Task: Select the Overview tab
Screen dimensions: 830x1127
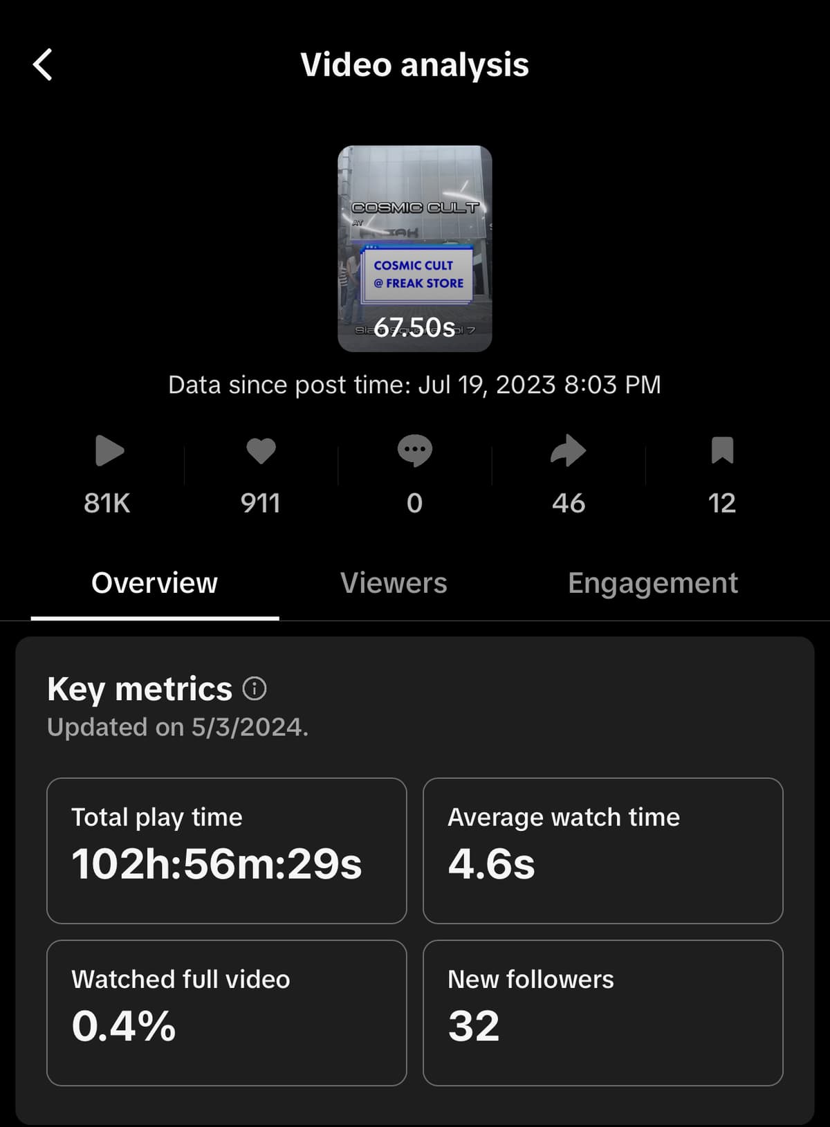Action: 154,583
